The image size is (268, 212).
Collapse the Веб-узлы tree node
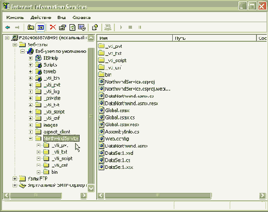click(15, 45)
